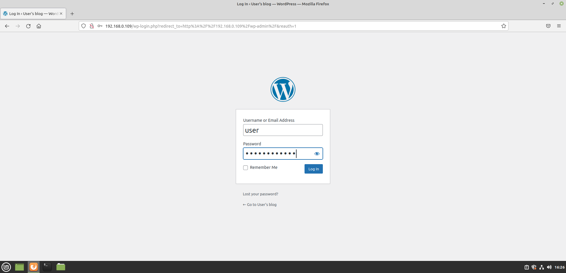Open the terminal from the taskbar
The height and width of the screenshot is (273, 566).
point(47,267)
